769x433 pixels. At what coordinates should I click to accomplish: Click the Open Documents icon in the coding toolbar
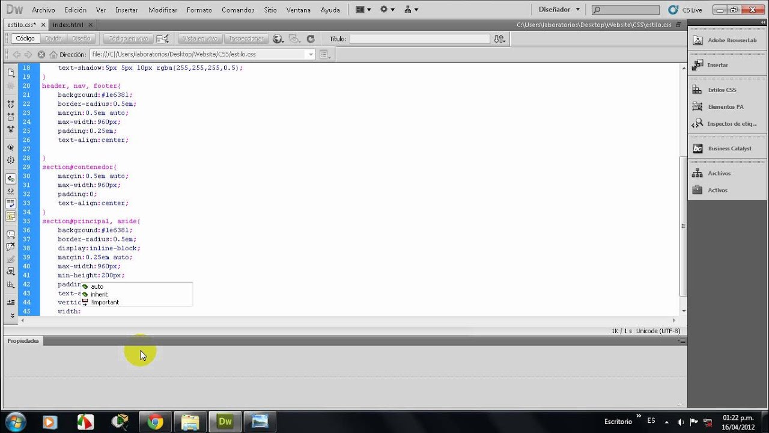click(11, 72)
